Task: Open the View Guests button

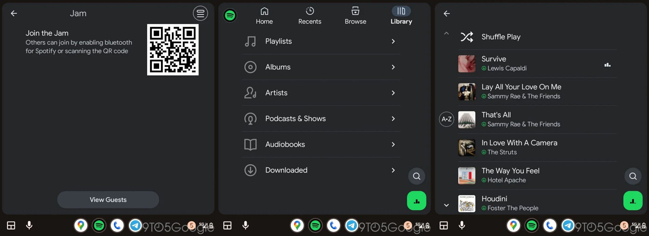Action: point(108,200)
